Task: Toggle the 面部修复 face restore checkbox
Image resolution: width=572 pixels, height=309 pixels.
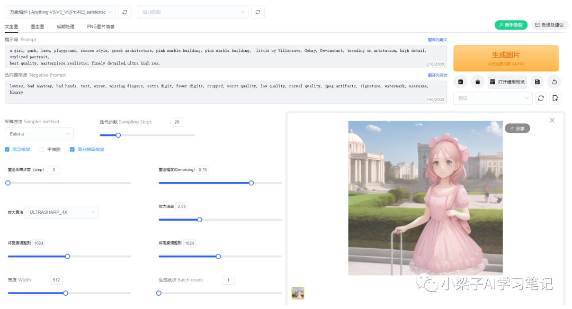Action: [7, 149]
